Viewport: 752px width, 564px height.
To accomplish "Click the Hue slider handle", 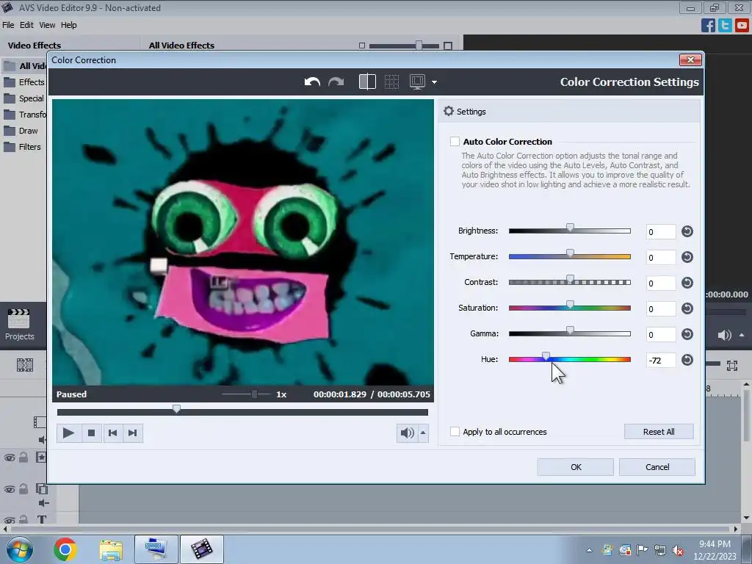I will pyautogui.click(x=546, y=357).
